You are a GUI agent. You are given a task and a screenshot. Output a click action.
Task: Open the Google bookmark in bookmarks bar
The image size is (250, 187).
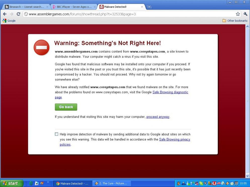pyautogui.click(x=9, y=21)
